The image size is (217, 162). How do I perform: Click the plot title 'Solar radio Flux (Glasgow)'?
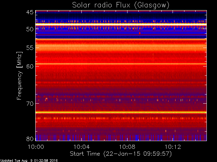[x=121, y=5]
